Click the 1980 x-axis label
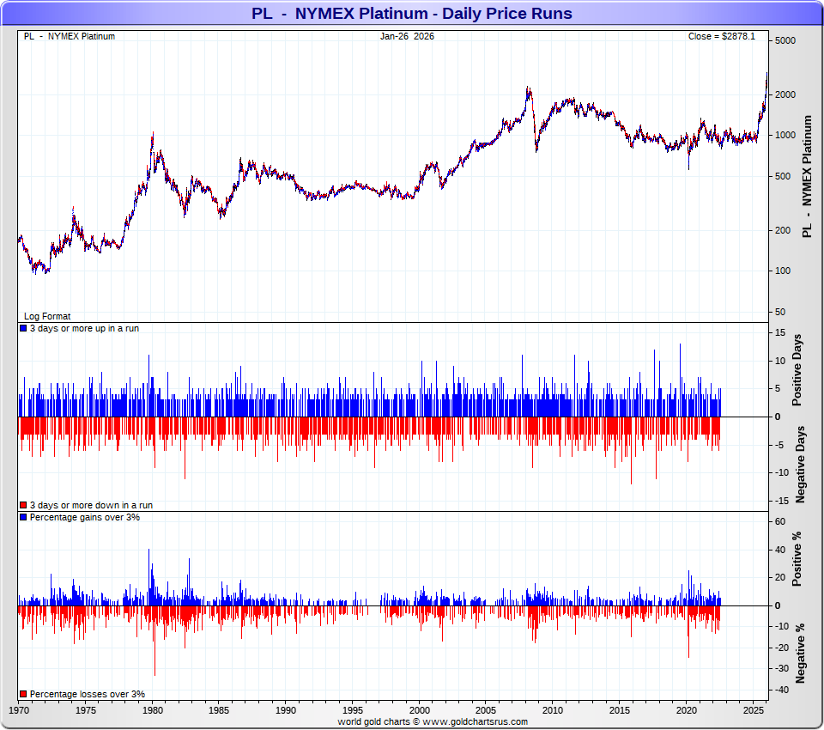This screenshot has width=824, height=730. click(x=153, y=710)
